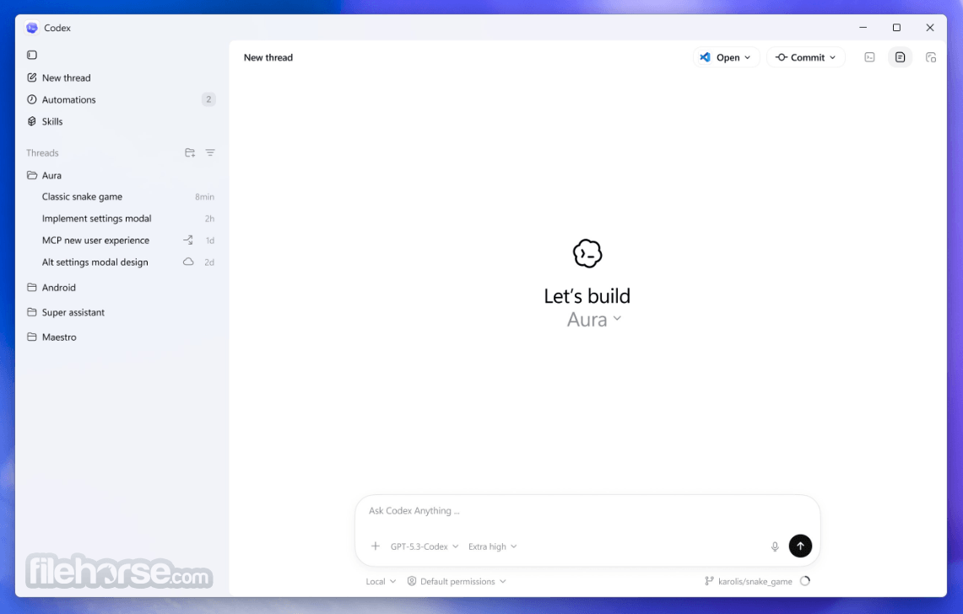Viewport: 963px width, 614px height.
Task: Open the threads filter icon
Action: click(210, 153)
